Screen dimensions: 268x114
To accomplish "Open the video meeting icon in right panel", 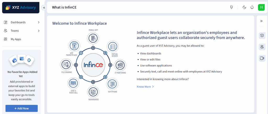I will coord(262,58).
